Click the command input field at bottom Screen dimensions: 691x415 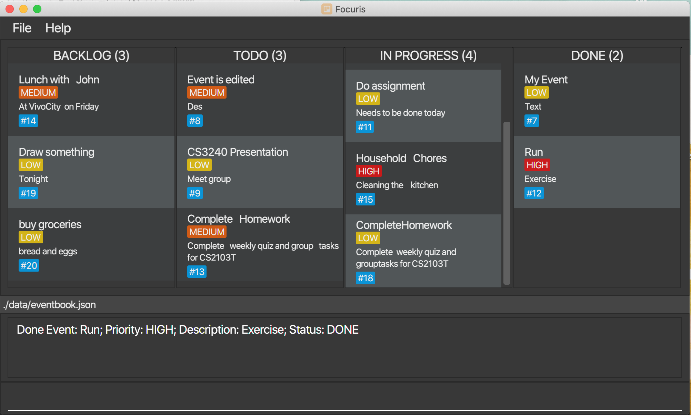(x=345, y=400)
